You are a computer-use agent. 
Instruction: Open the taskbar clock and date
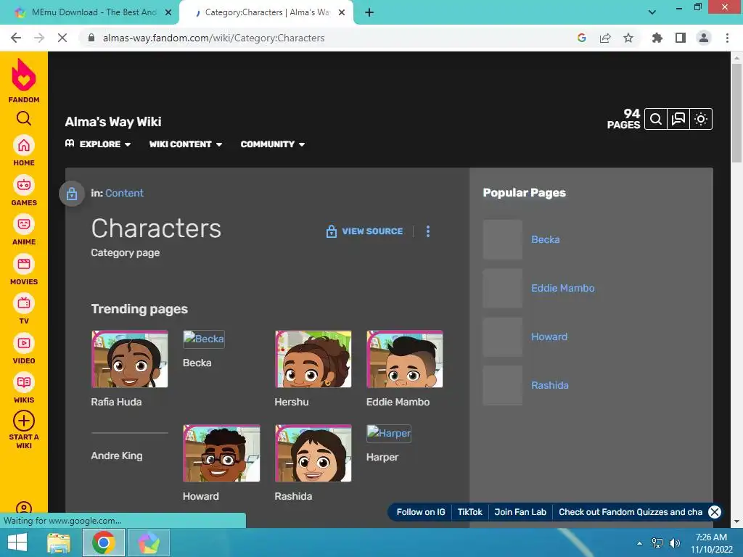pos(711,543)
